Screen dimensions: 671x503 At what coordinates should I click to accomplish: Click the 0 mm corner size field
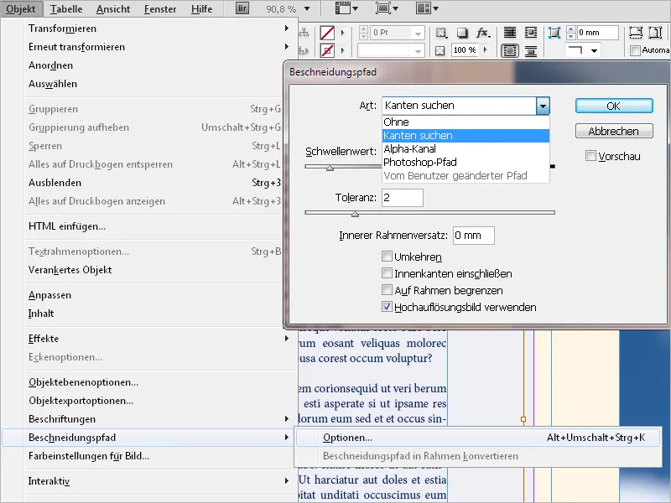pyautogui.click(x=598, y=33)
